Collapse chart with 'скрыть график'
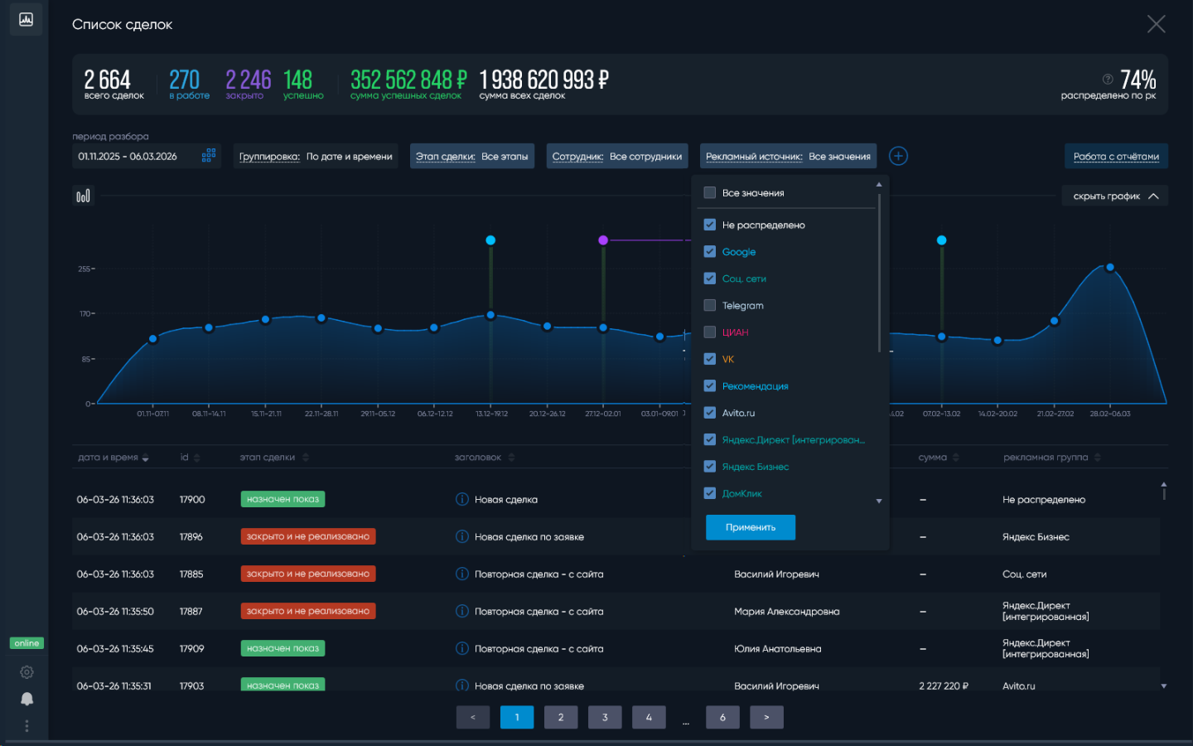Screen dimensions: 1193x746 pyautogui.click(x=1114, y=196)
